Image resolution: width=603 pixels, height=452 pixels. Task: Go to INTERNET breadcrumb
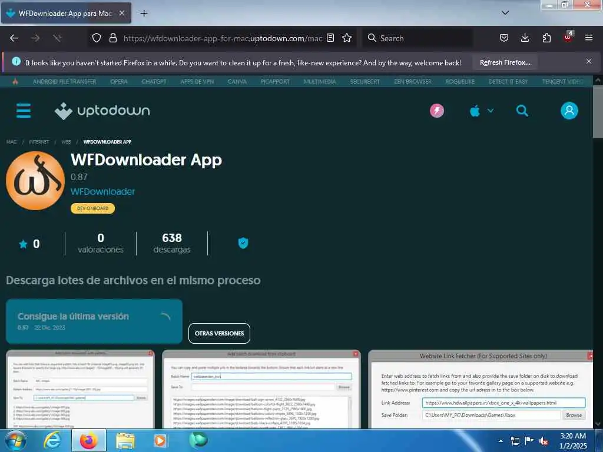pyautogui.click(x=39, y=142)
